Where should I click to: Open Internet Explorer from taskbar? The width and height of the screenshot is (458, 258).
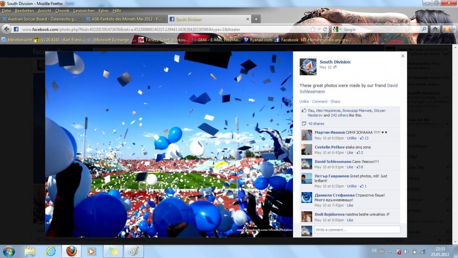point(50,251)
